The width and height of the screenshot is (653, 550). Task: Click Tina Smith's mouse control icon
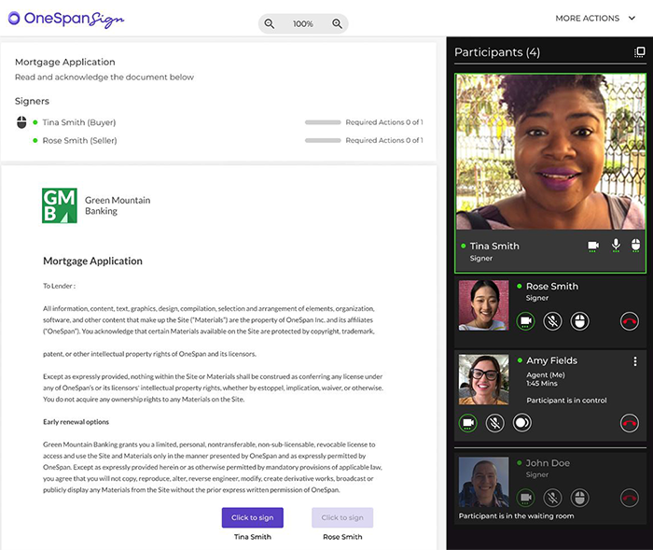(635, 246)
